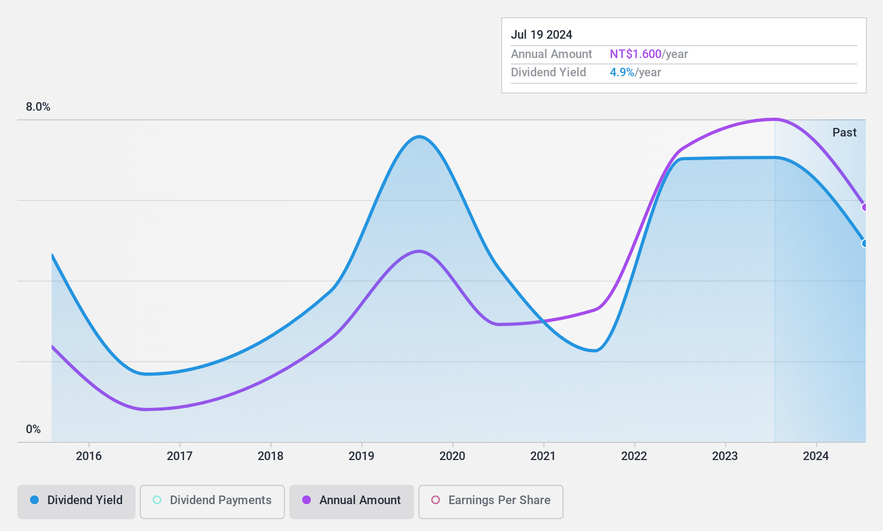Screen dimensions: 883x531
Task: Click the Annual Amount tooltip row label
Action: click(x=551, y=54)
